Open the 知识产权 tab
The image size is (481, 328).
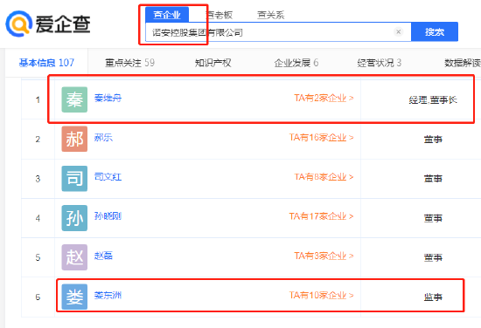point(213,63)
